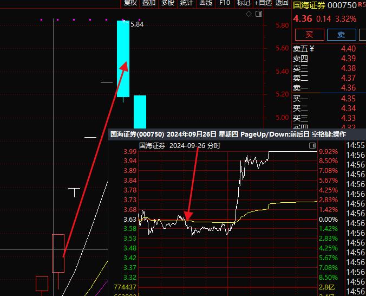Click the large cyan candlestick topping at 5.84
366x296 pixels.
coord(123,59)
